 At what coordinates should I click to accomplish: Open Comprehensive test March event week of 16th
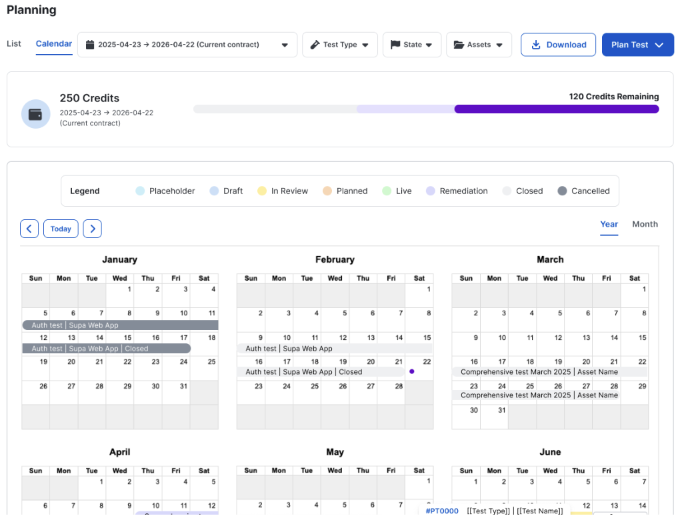pyautogui.click(x=549, y=372)
